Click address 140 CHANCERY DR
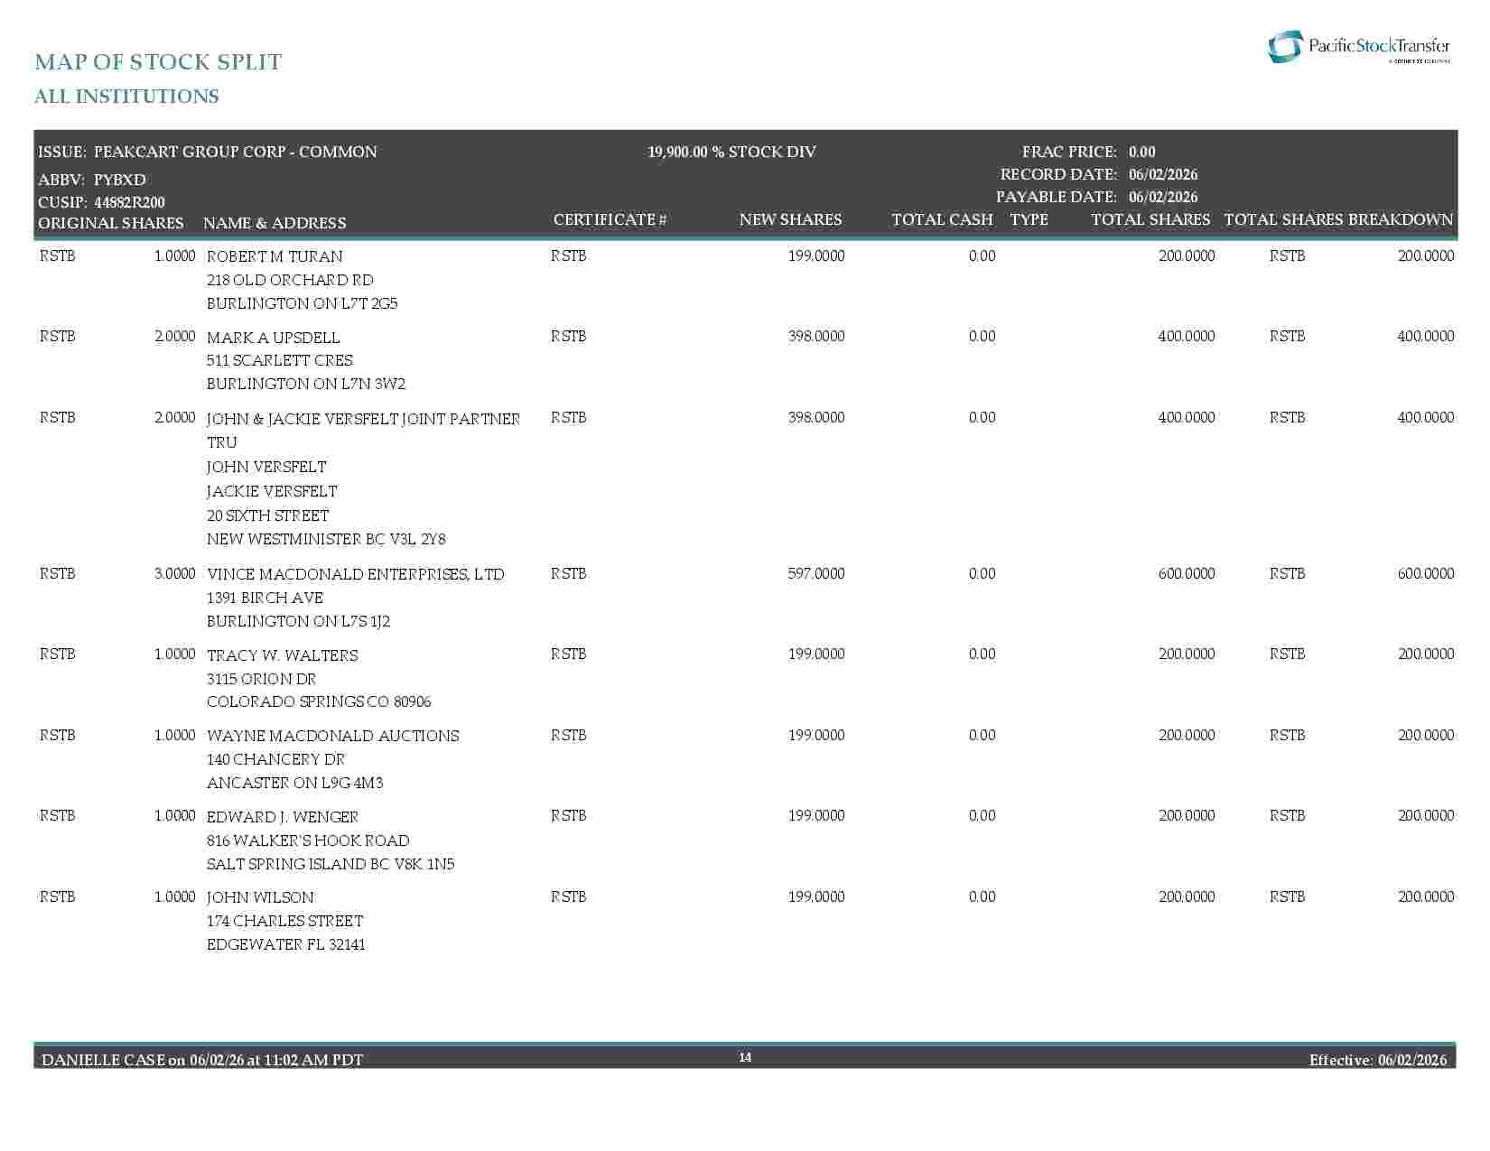 pos(276,759)
